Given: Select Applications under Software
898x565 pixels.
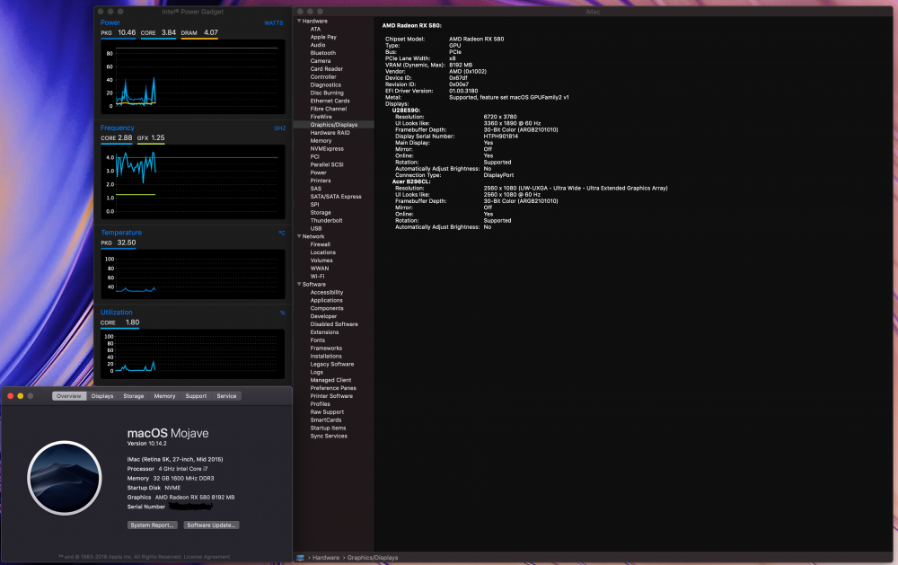Looking at the screenshot, I should click(x=327, y=300).
